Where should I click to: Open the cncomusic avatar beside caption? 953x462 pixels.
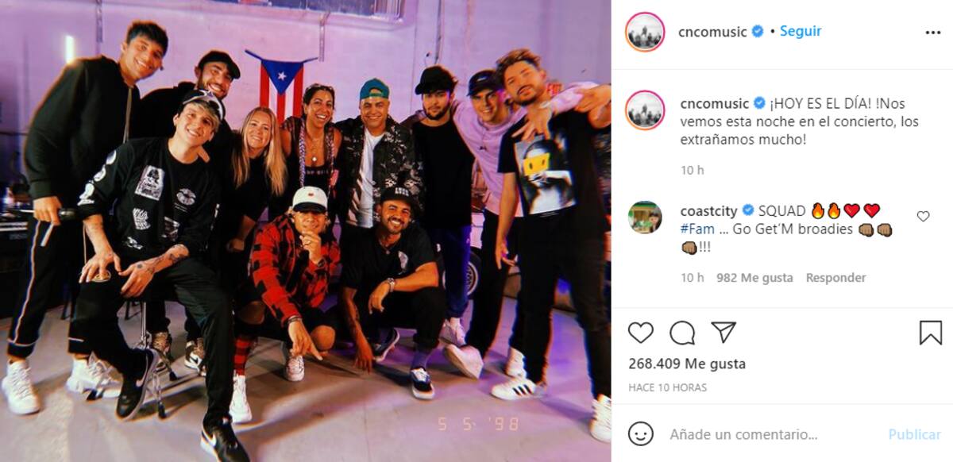pyautogui.click(x=645, y=110)
